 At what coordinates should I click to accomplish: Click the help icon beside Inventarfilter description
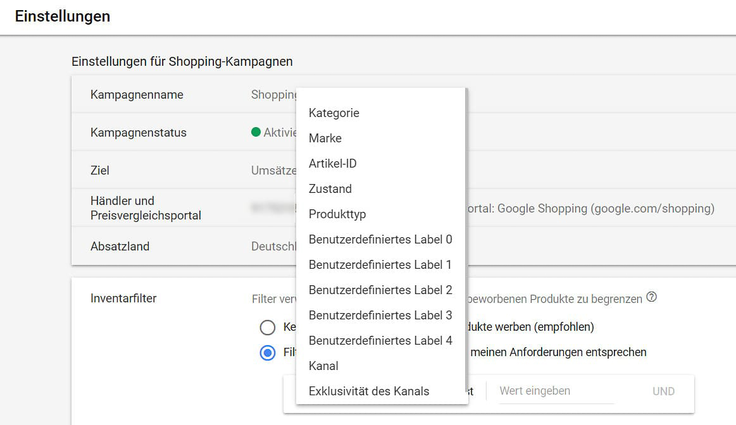point(652,297)
